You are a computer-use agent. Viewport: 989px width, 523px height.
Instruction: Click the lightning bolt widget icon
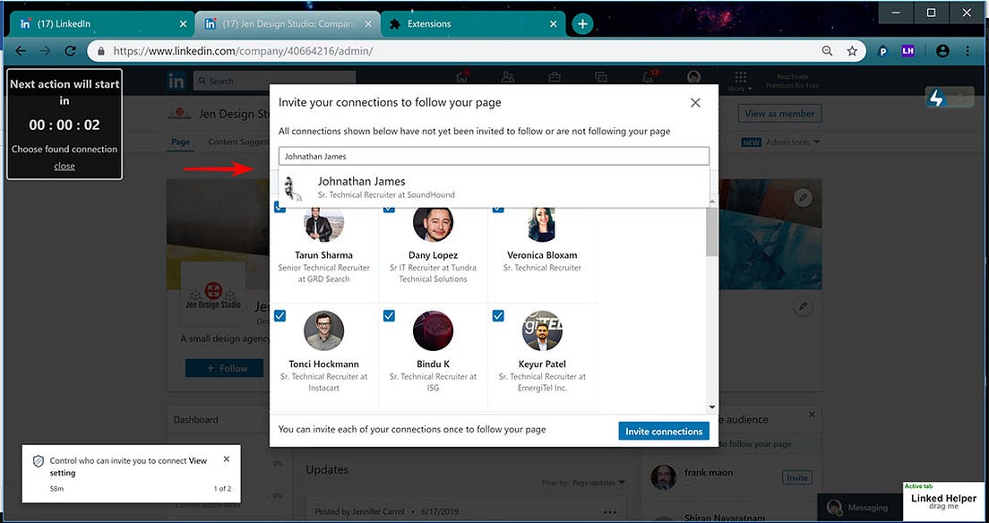[x=937, y=98]
